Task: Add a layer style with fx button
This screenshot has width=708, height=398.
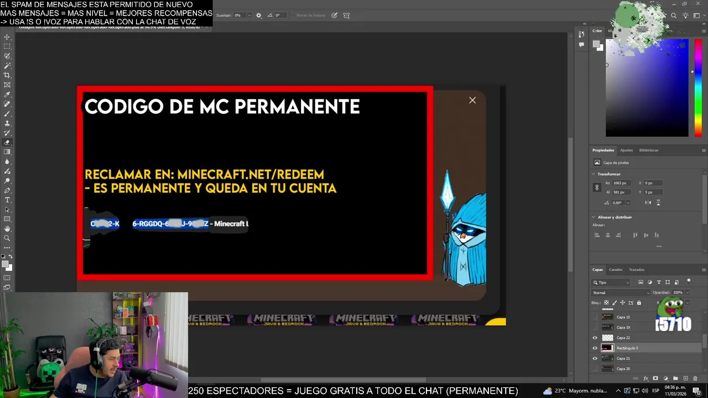Action: click(x=645, y=378)
